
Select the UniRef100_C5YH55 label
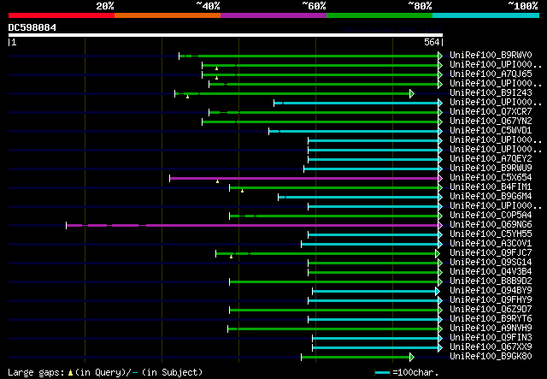491,234
